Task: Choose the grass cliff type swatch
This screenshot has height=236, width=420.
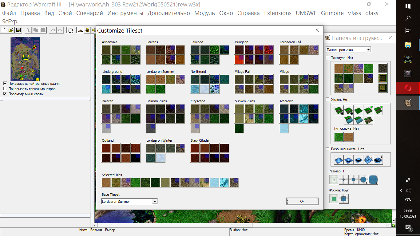Action: [x=339, y=137]
